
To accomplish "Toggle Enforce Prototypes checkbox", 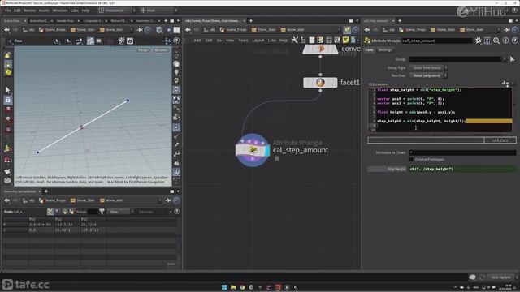I will point(411,160).
